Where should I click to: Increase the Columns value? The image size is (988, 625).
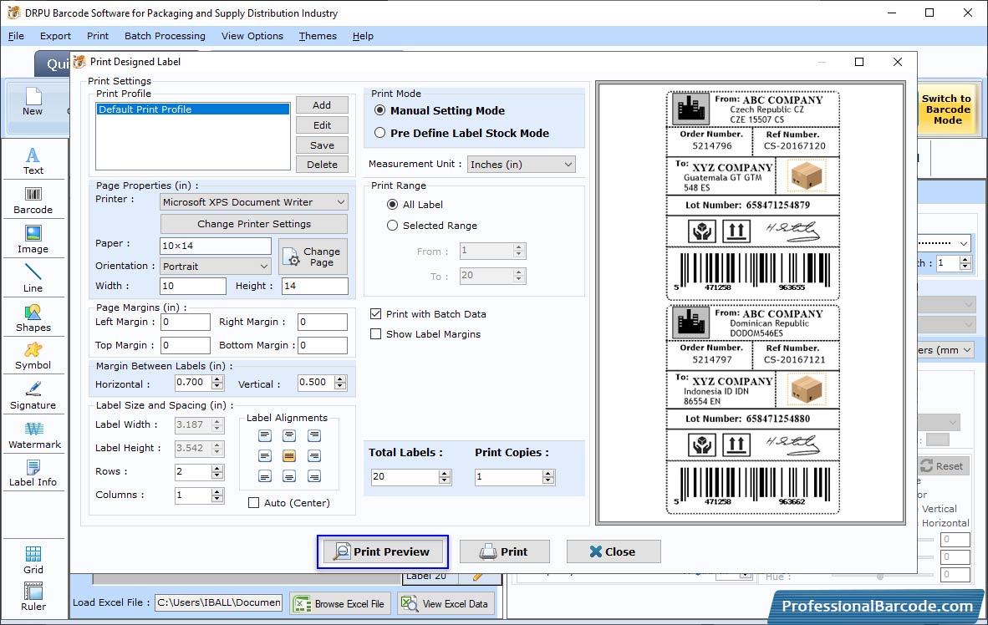coord(217,491)
